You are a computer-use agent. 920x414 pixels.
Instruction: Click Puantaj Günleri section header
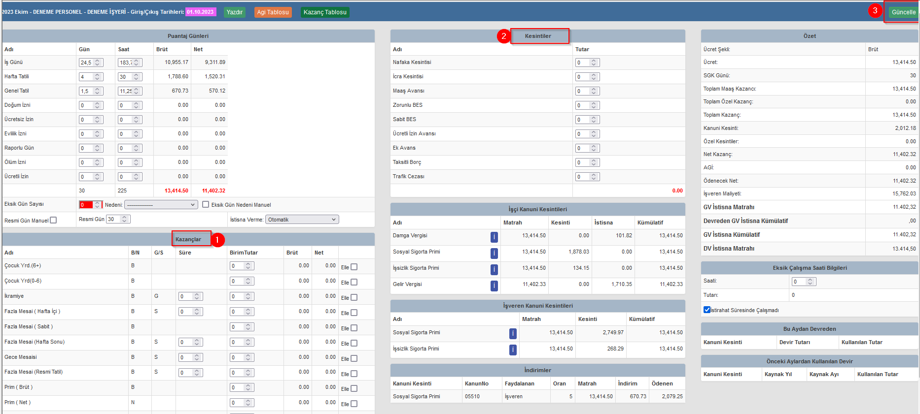188,36
